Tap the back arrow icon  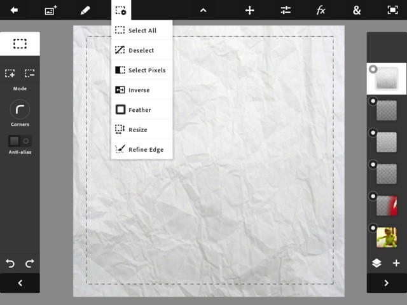pos(14,10)
